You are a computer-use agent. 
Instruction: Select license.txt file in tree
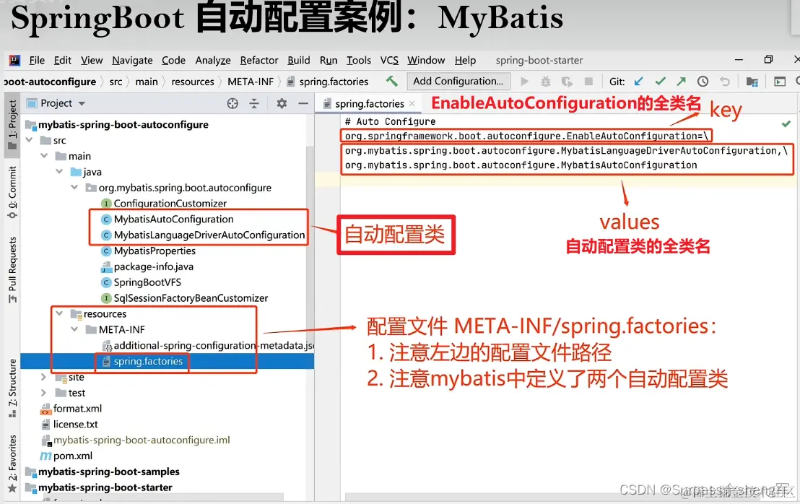coord(75,425)
